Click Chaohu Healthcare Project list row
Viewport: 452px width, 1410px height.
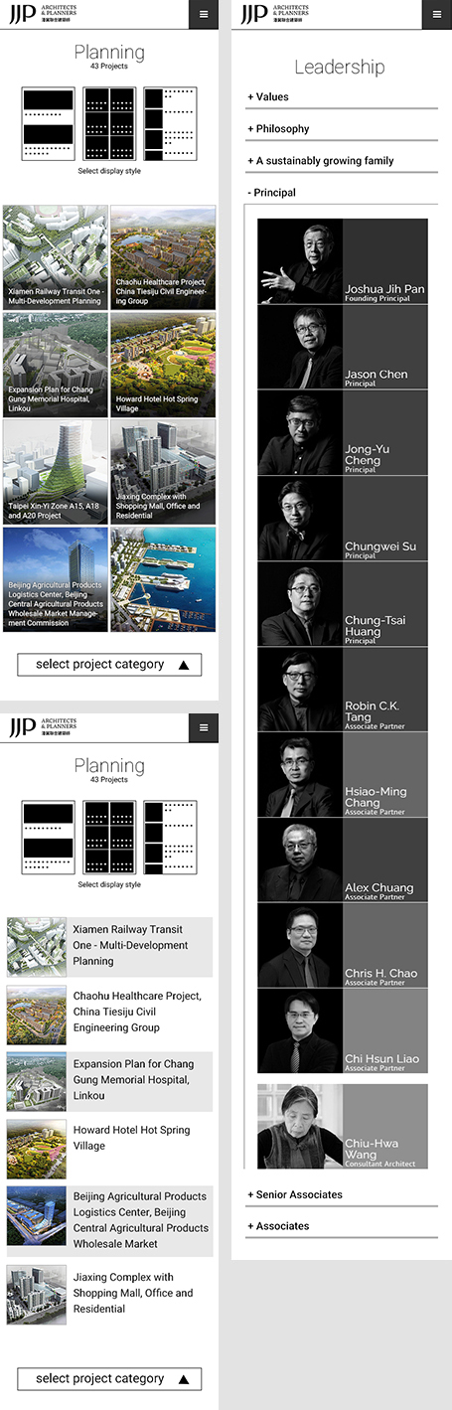(109, 1013)
